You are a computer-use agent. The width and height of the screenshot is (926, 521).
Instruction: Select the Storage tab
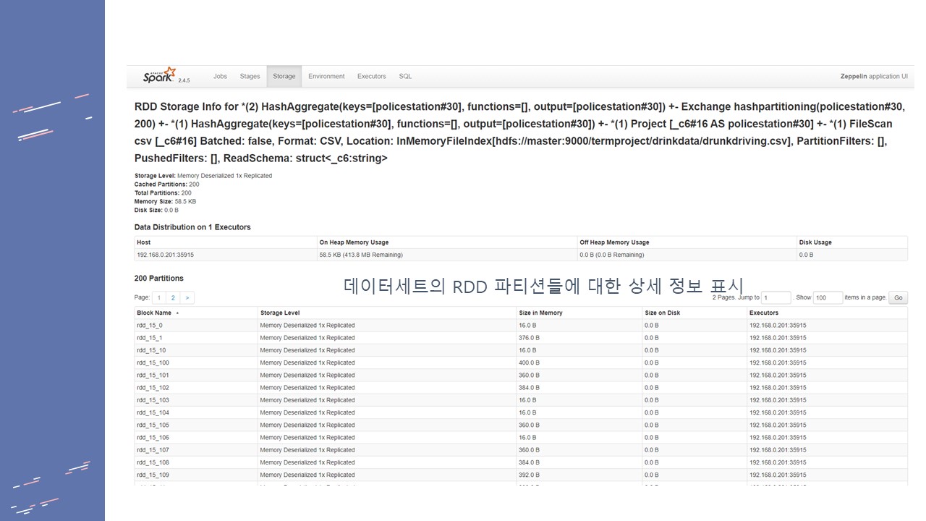point(284,76)
